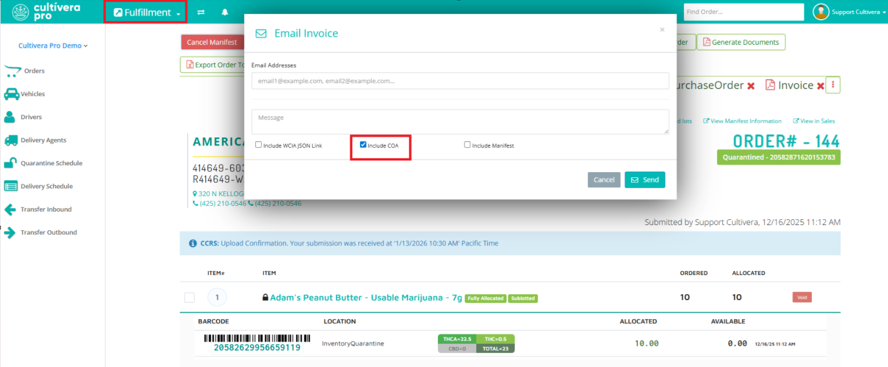Open Quarantine Schedule in sidebar
This screenshot has width=888, height=367.
[52, 163]
